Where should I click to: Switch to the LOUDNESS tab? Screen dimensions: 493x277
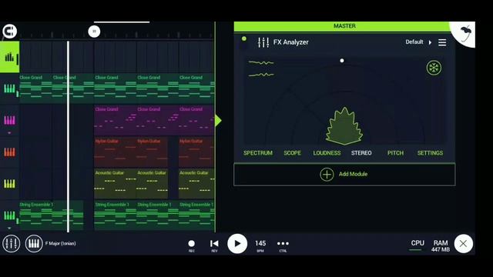point(327,153)
